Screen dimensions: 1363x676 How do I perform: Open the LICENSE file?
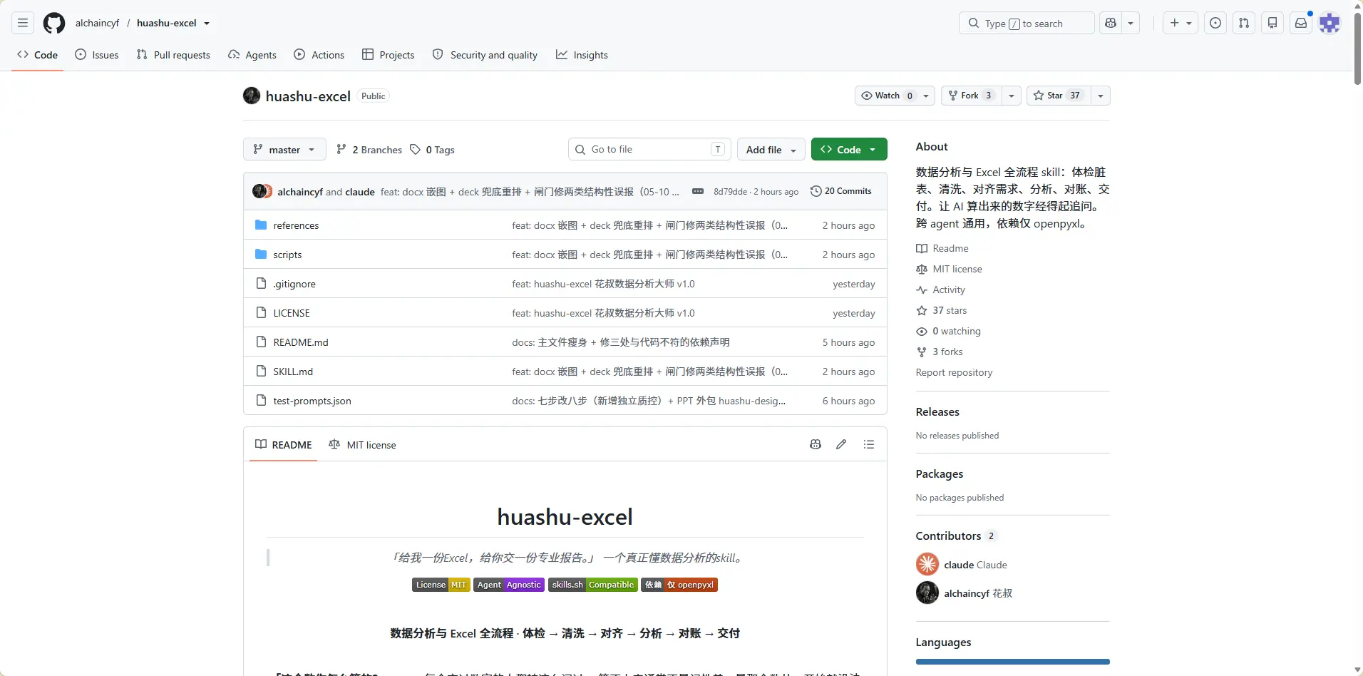pyautogui.click(x=292, y=313)
